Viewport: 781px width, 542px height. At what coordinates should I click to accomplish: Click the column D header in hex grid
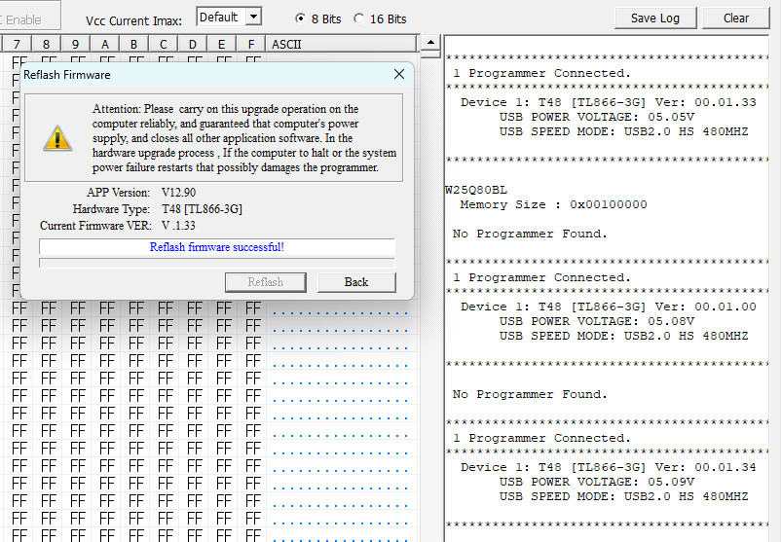(x=192, y=45)
